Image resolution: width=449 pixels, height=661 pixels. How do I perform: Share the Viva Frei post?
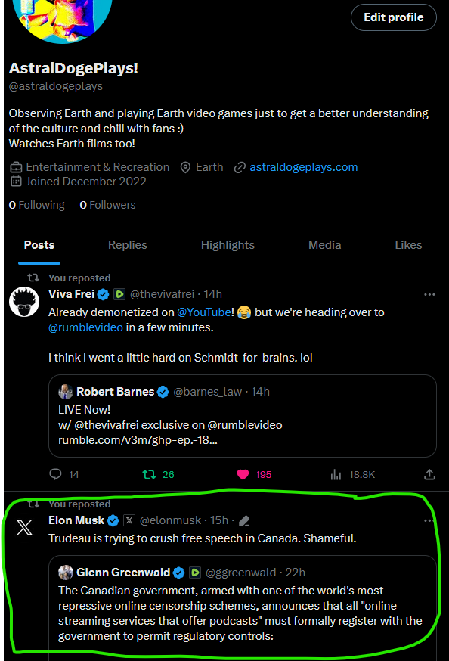coord(429,474)
